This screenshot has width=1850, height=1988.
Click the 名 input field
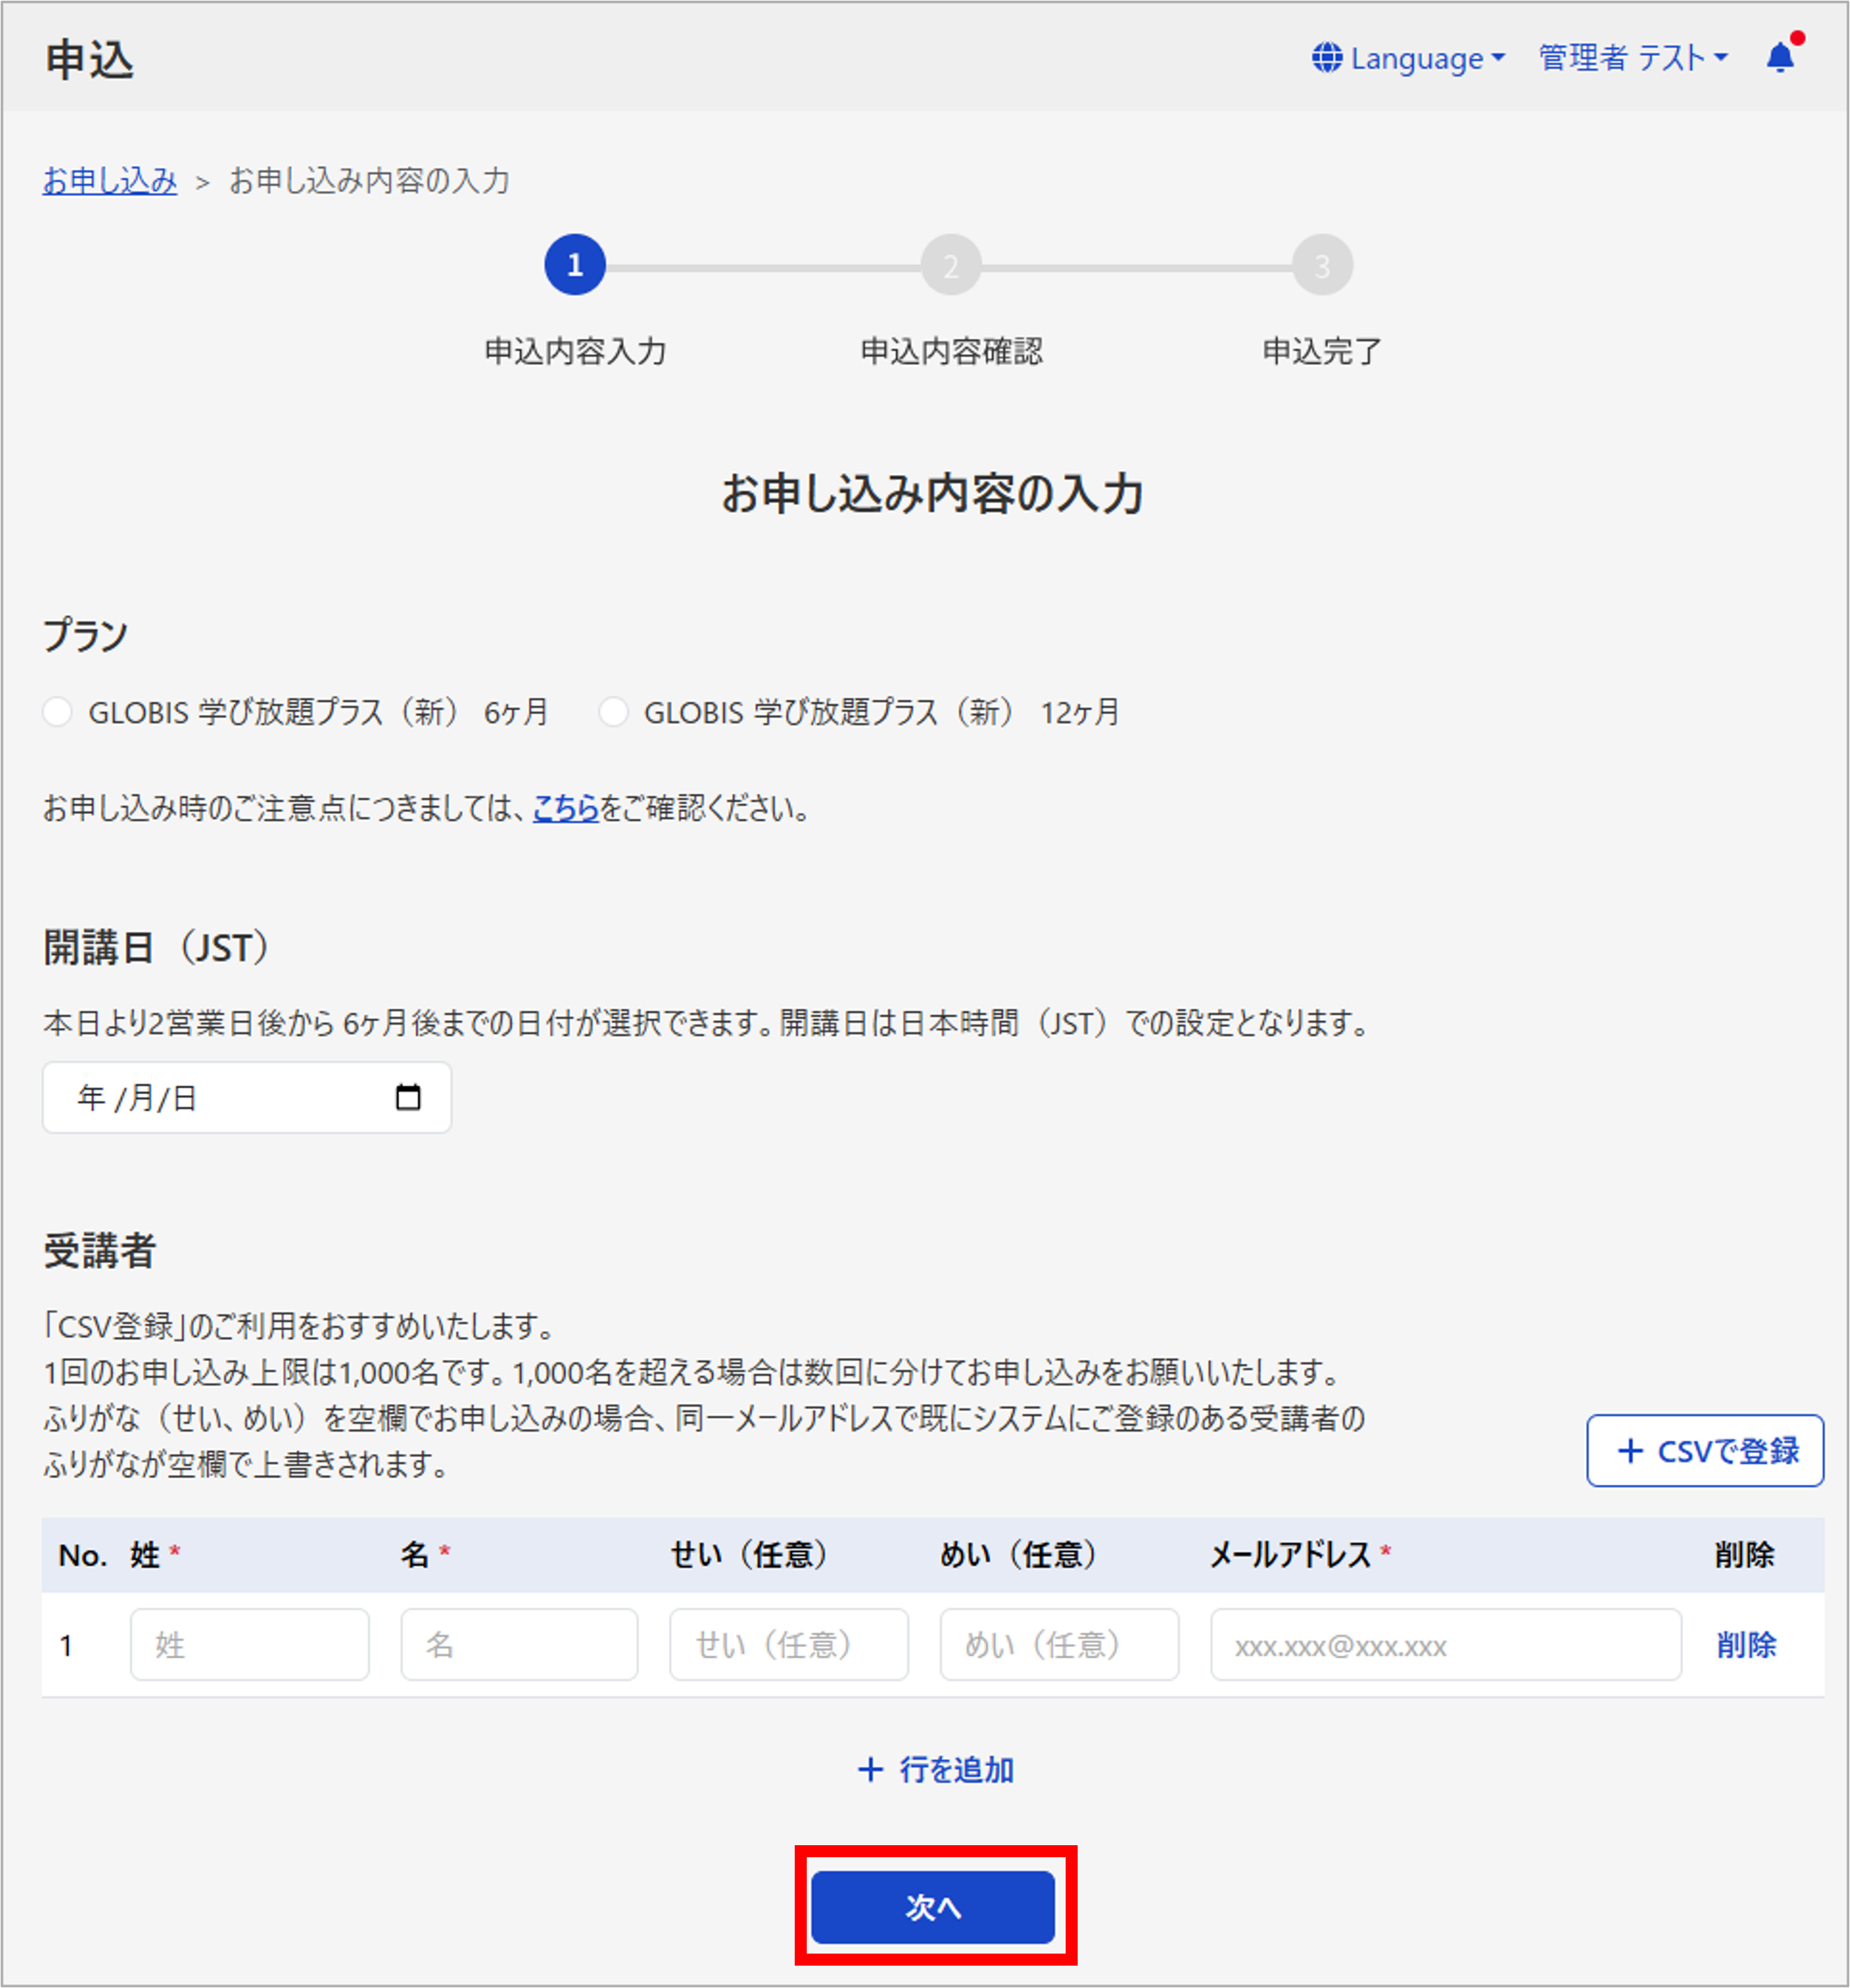point(519,1644)
